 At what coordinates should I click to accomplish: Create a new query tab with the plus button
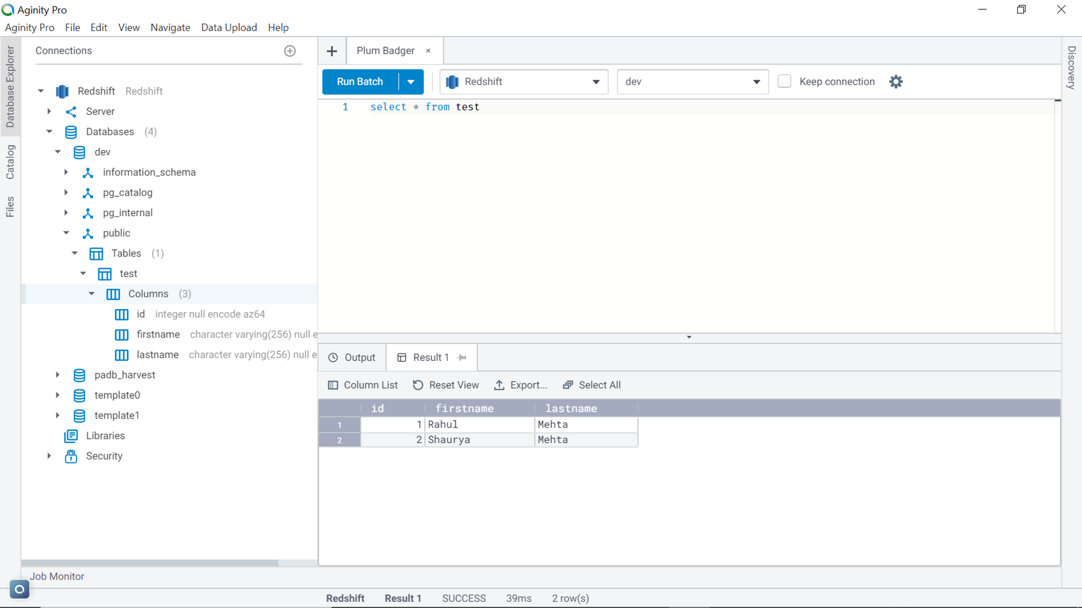coord(332,50)
